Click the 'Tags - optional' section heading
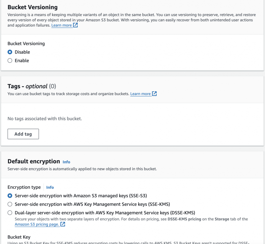The width and height of the screenshot is (265, 244). [x=28, y=86]
